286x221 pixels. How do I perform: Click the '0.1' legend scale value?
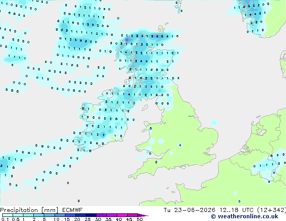tap(5, 219)
